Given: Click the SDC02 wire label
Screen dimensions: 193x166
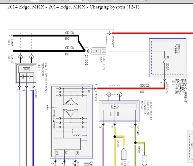Looking at the screenshot, I should coord(144,86).
